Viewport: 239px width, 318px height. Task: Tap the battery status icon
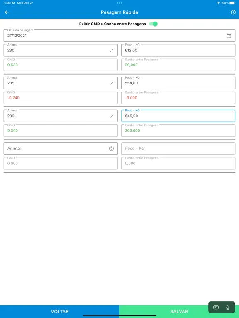tap(232, 3)
